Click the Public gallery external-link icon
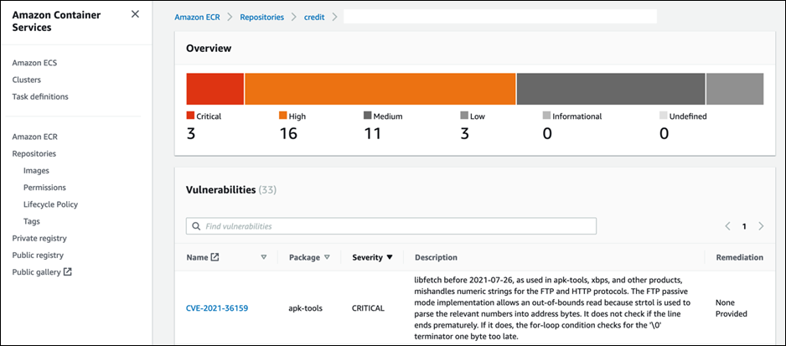This screenshot has height=346, width=786. coord(68,272)
